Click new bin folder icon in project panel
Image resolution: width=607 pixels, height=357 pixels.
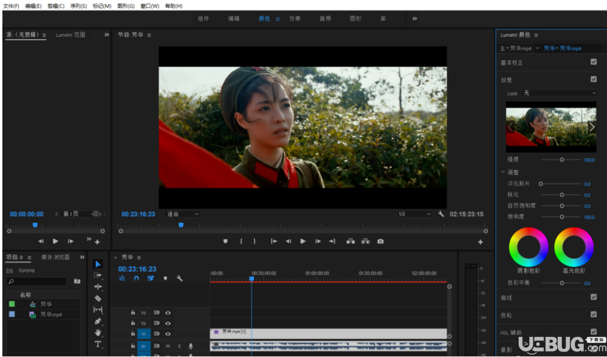(x=77, y=281)
